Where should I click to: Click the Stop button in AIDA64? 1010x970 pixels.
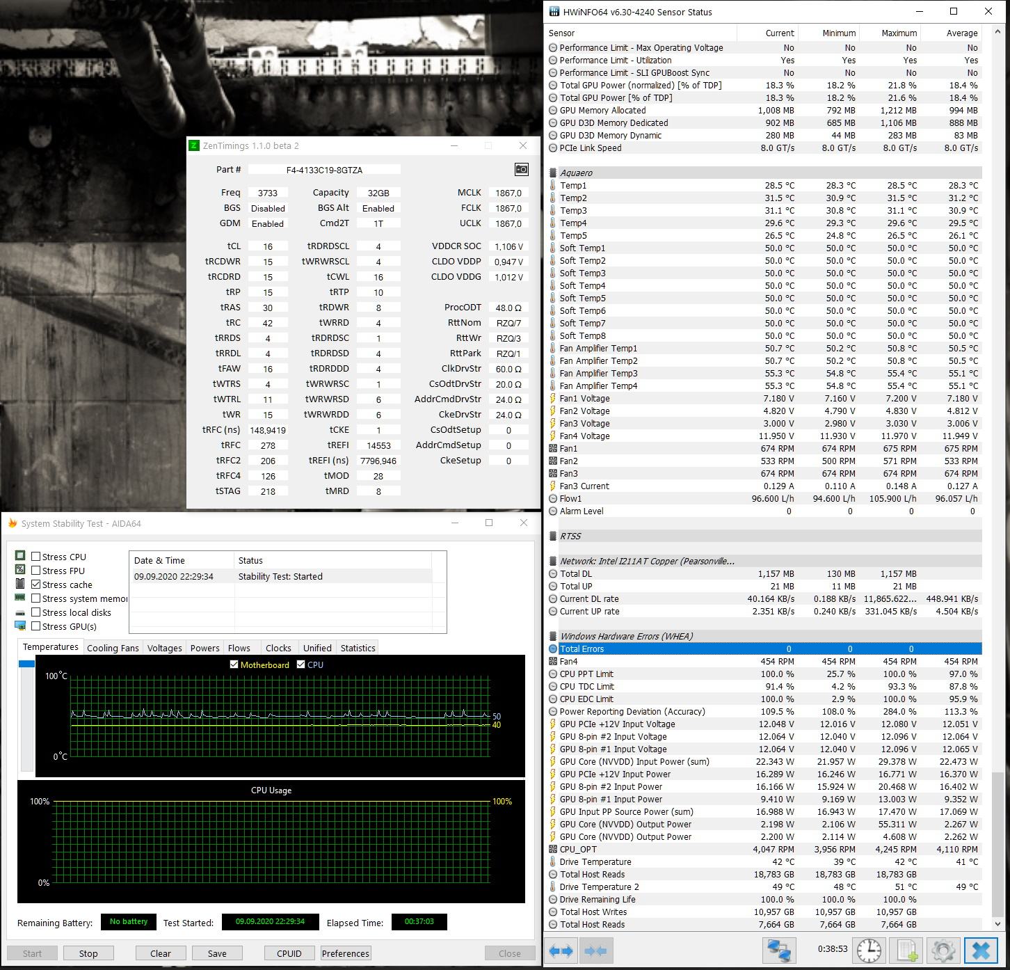coord(88,953)
